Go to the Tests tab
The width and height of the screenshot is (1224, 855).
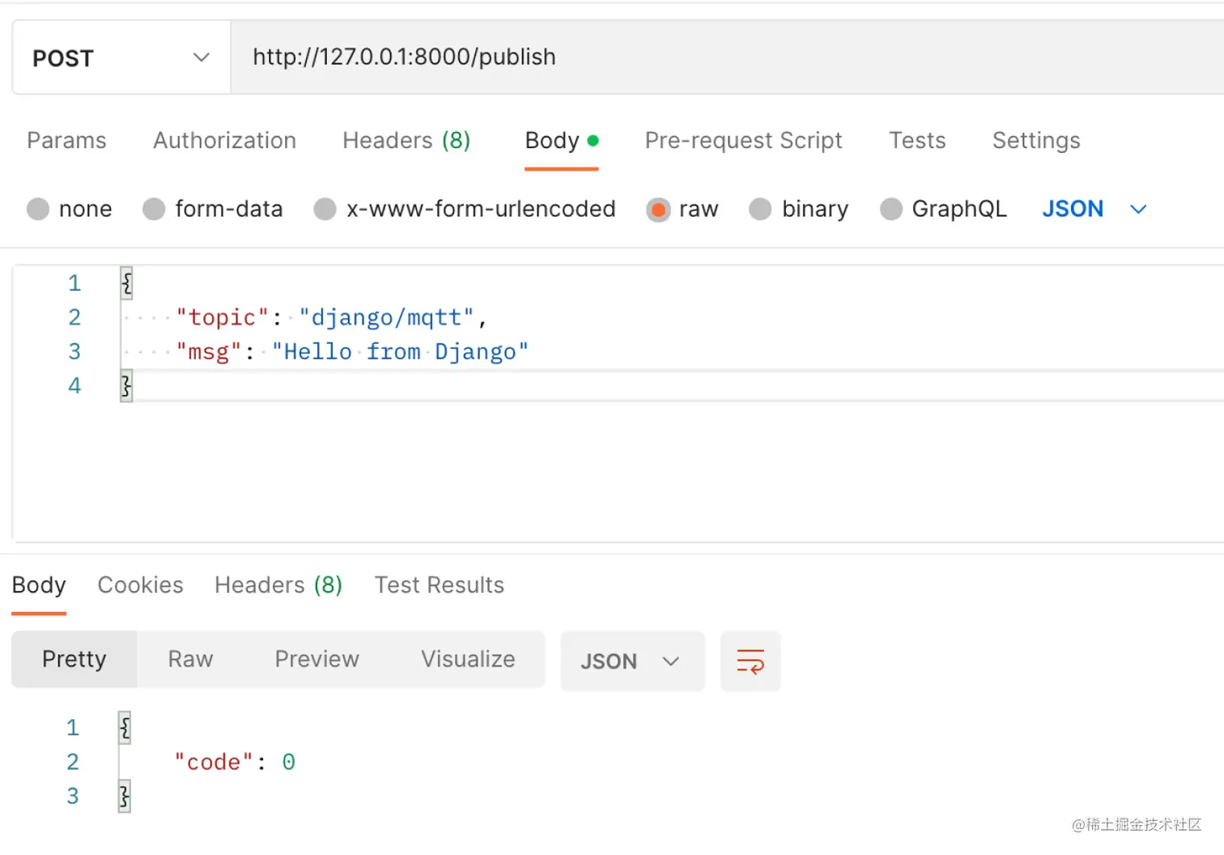pos(917,141)
